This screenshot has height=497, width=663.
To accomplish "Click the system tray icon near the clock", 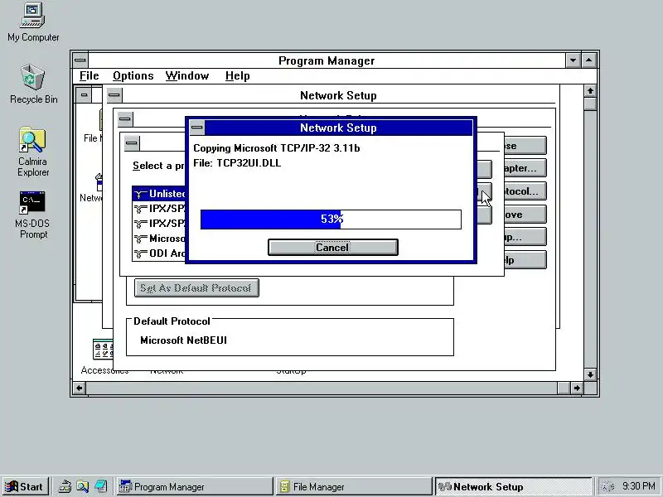I will [x=607, y=486].
